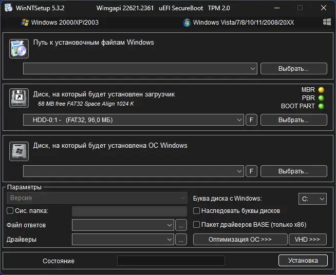Browse for answer file with ... button

click(x=181, y=225)
